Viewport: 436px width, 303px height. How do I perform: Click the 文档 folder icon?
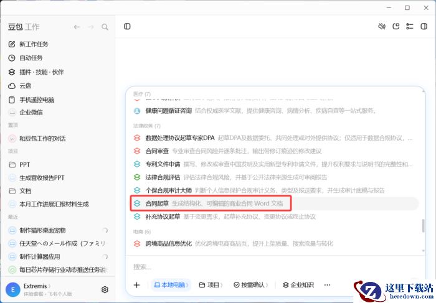pyautogui.click(x=12, y=191)
